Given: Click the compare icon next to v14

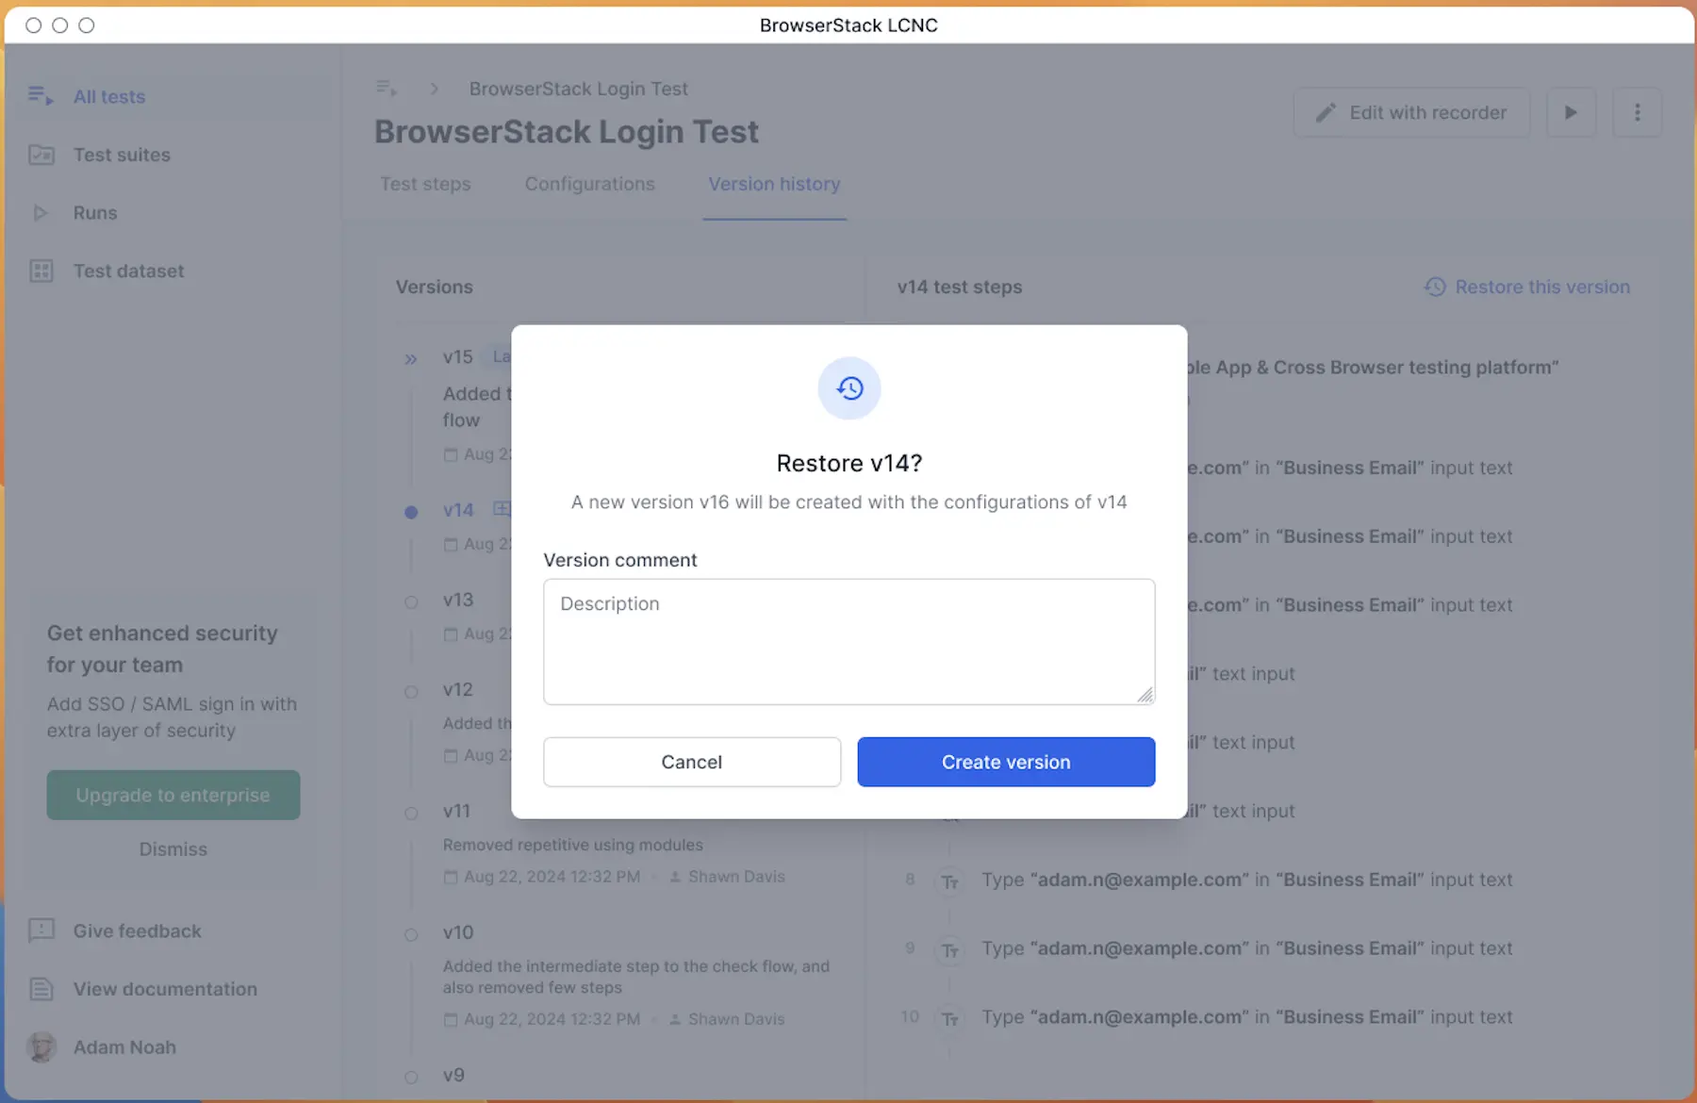Looking at the screenshot, I should pos(502,509).
